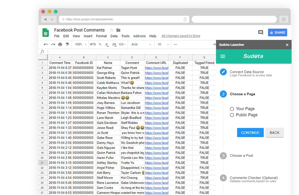Screen dimensions: 299x195
Task: Open the zoom 100% dropdown
Action: coord(81,44)
